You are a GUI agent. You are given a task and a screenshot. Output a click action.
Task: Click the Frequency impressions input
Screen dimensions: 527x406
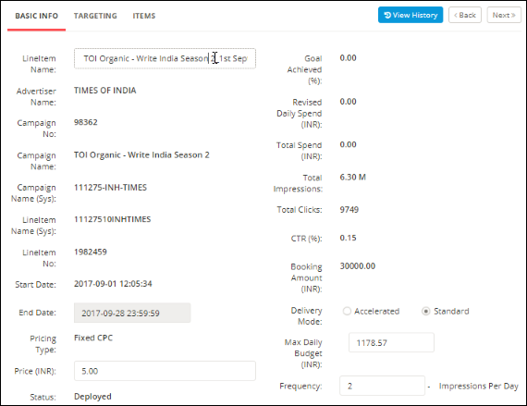tap(382, 386)
